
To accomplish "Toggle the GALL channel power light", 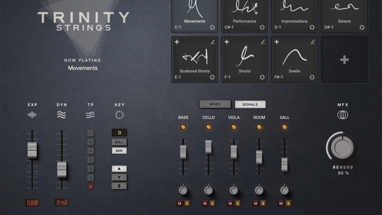I will pos(285,127).
